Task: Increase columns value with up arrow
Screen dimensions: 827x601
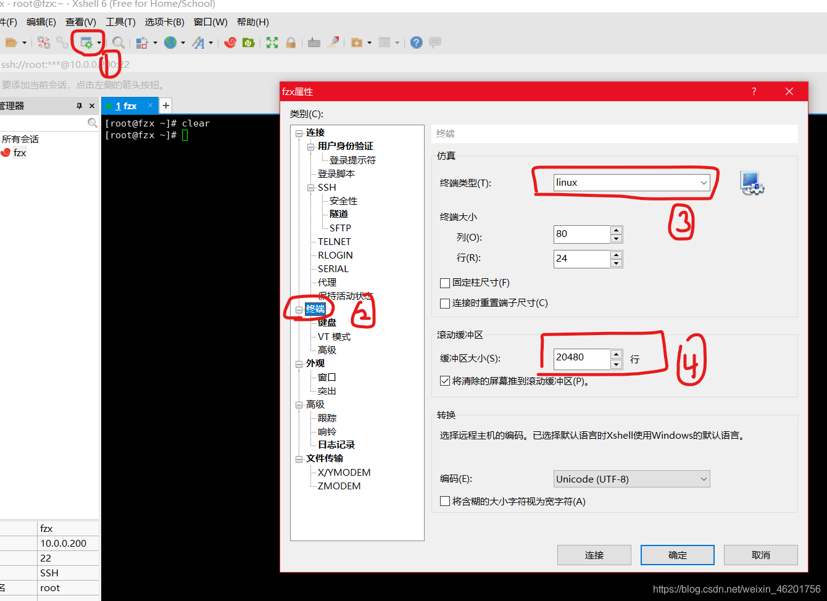Action: click(x=616, y=230)
